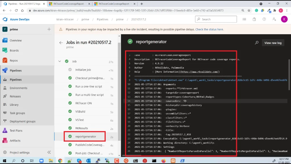Click kiran-rktracer breadcrumb
The image size is (291, 164).
click(x=65, y=19)
